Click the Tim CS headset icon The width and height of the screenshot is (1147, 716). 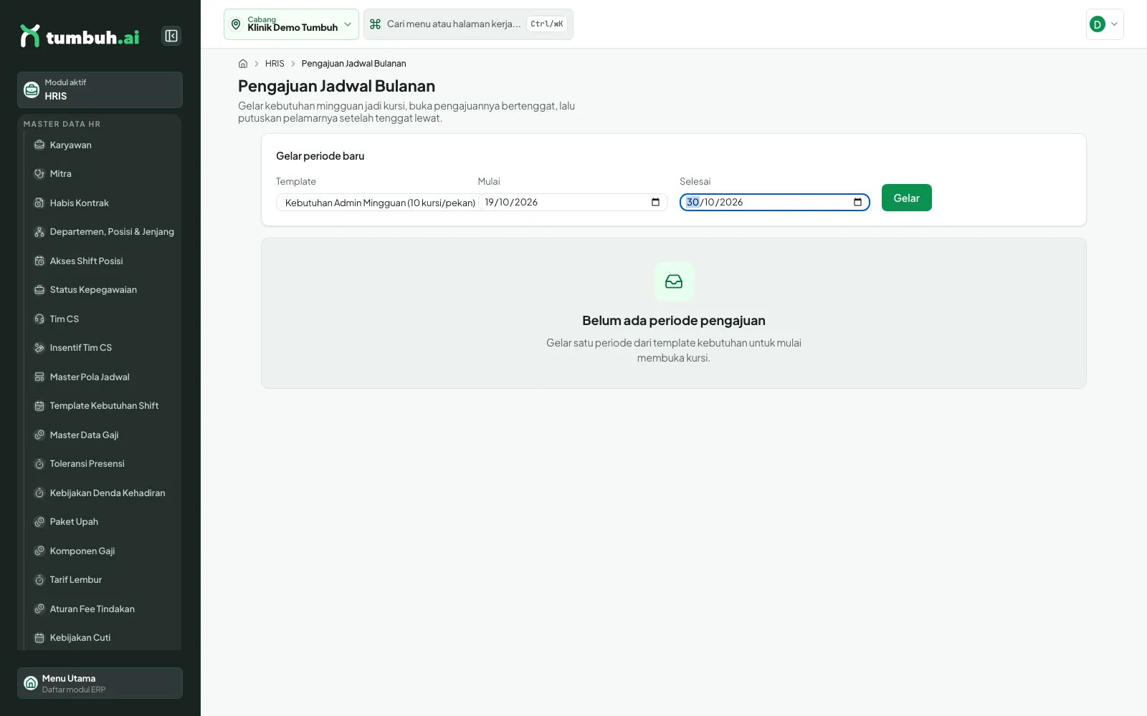(39, 319)
